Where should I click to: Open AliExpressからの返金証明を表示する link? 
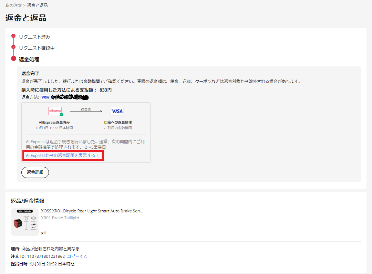(60, 156)
